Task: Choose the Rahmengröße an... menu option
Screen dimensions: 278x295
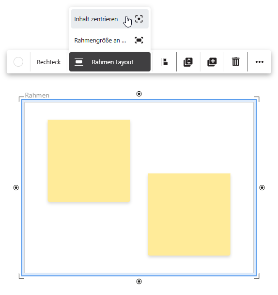Action: click(109, 40)
